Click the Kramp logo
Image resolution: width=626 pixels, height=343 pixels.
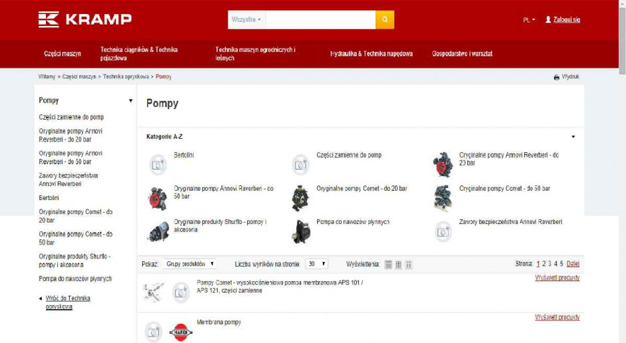pyautogui.click(x=85, y=19)
